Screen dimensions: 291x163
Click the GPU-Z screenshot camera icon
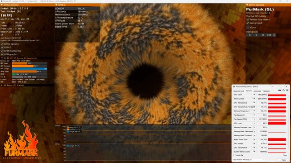coord(280,91)
